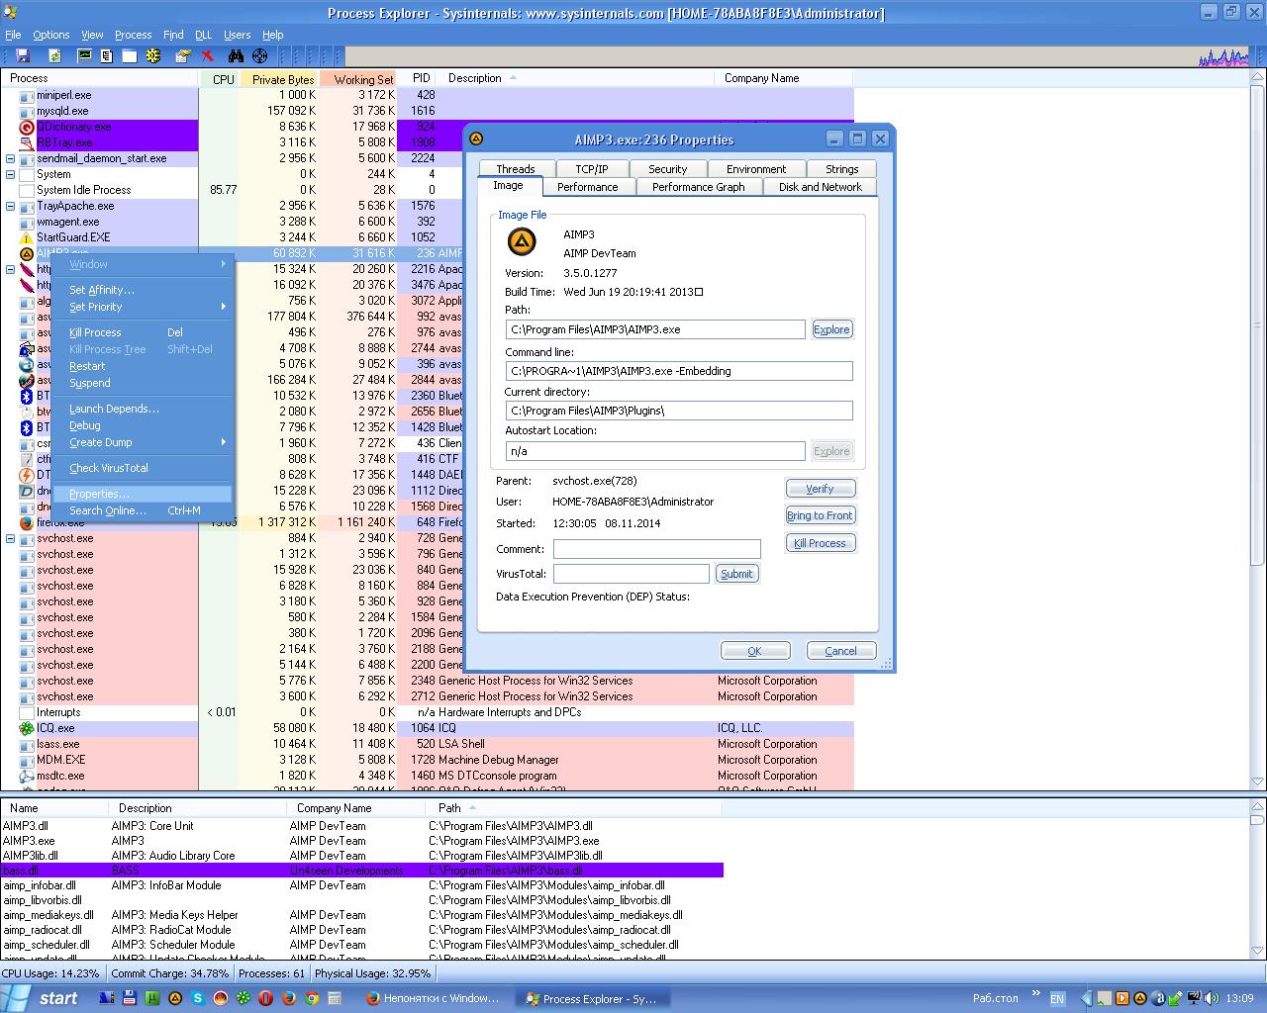Click the CPU history mini graph in toolbar

point(1223,57)
